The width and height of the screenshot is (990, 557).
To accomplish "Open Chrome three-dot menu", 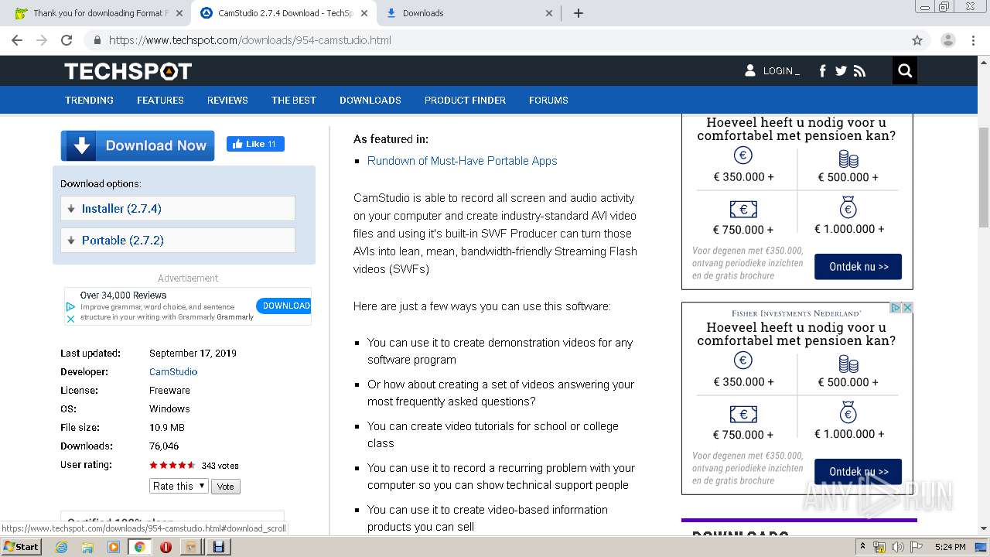I will tap(973, 40).
